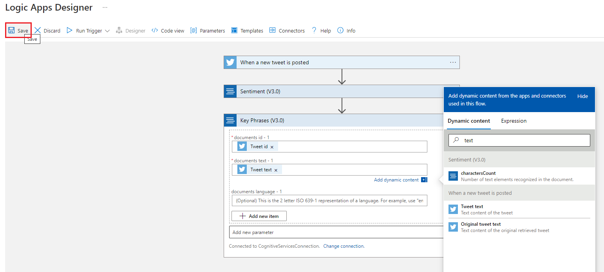Click the Change connection link
The height and width of the screenshot is (272, 604).
pyautogui.click(x=344, y=246)
